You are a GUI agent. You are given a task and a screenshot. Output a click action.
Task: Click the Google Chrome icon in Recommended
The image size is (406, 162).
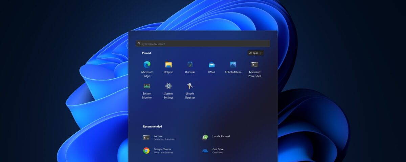click(146, 151)
